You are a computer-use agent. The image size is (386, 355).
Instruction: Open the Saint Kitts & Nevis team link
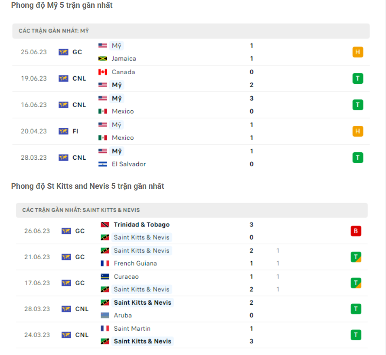[142, 237]
